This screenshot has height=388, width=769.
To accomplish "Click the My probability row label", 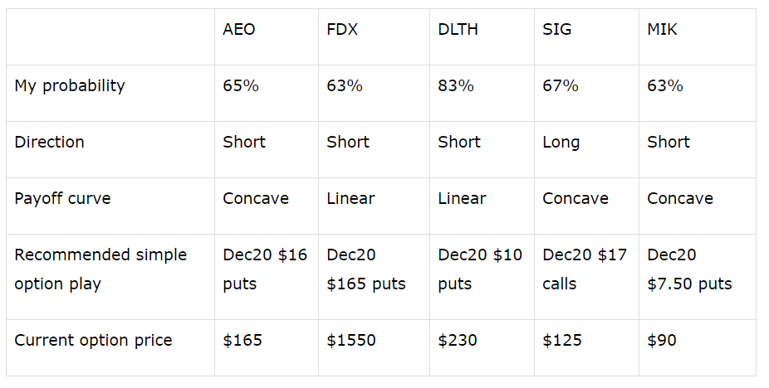I will [x=70, y=86].
